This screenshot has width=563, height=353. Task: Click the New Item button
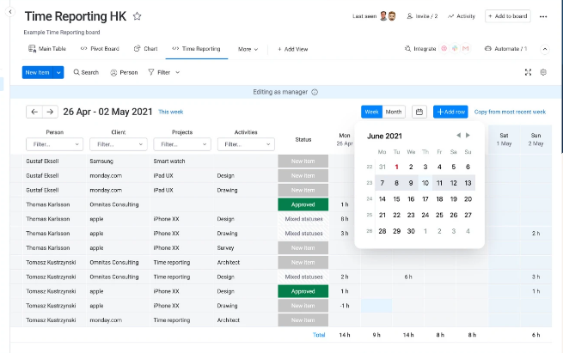tap(37, 72)
